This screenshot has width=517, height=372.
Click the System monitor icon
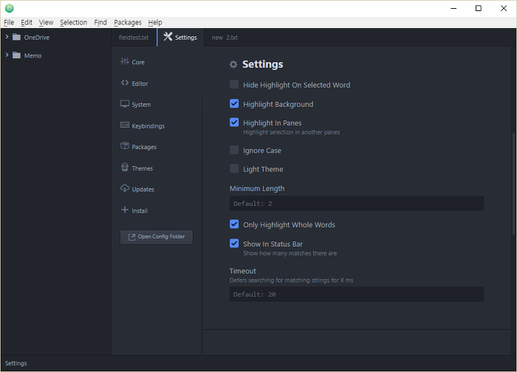(x=125, y=104)
